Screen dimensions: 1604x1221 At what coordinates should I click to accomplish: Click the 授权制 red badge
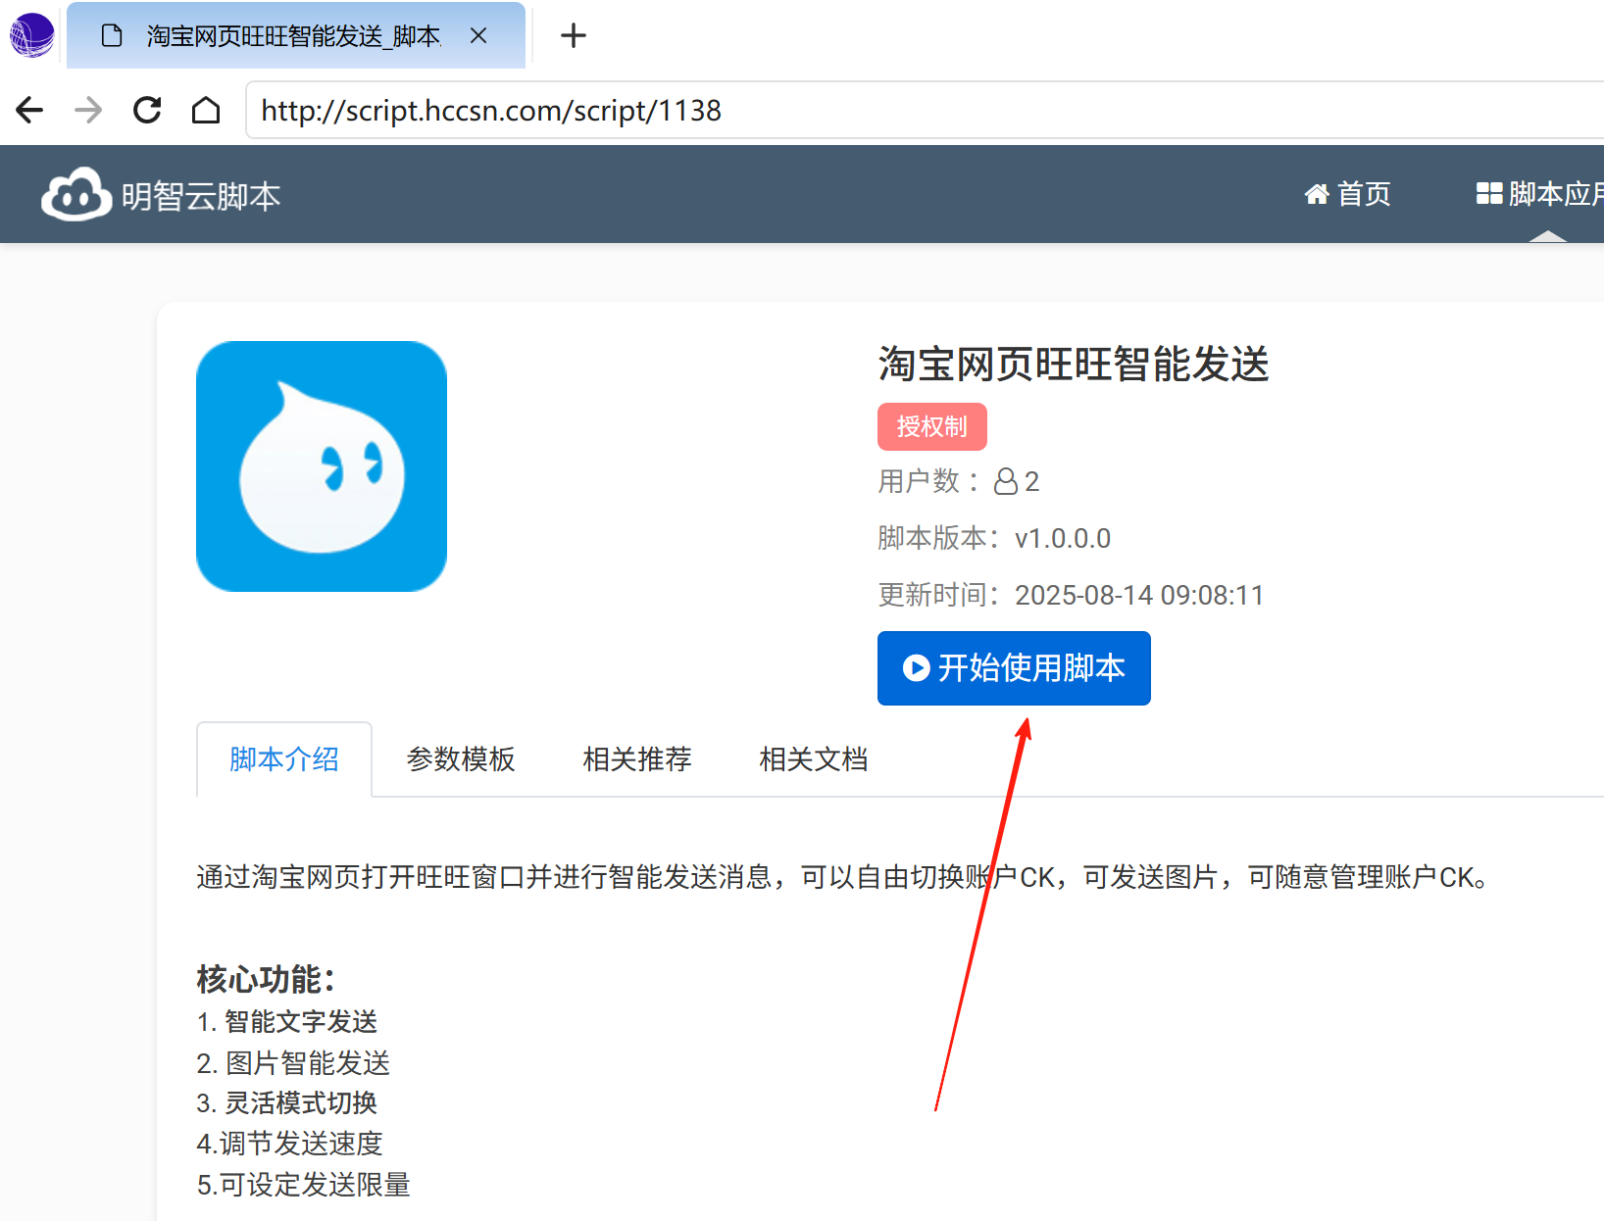coord(932,427)
